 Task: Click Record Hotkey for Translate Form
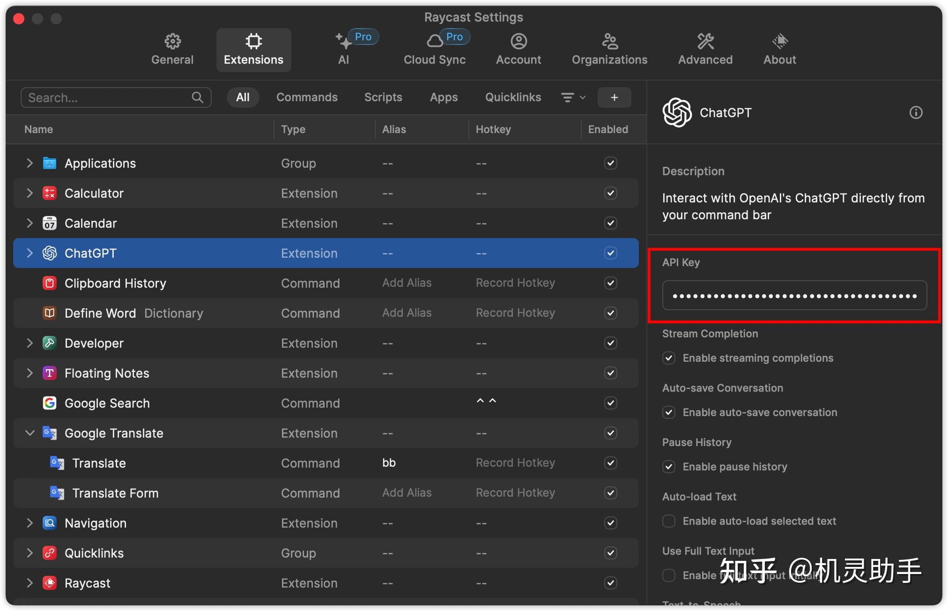click(x=515, y=493)
